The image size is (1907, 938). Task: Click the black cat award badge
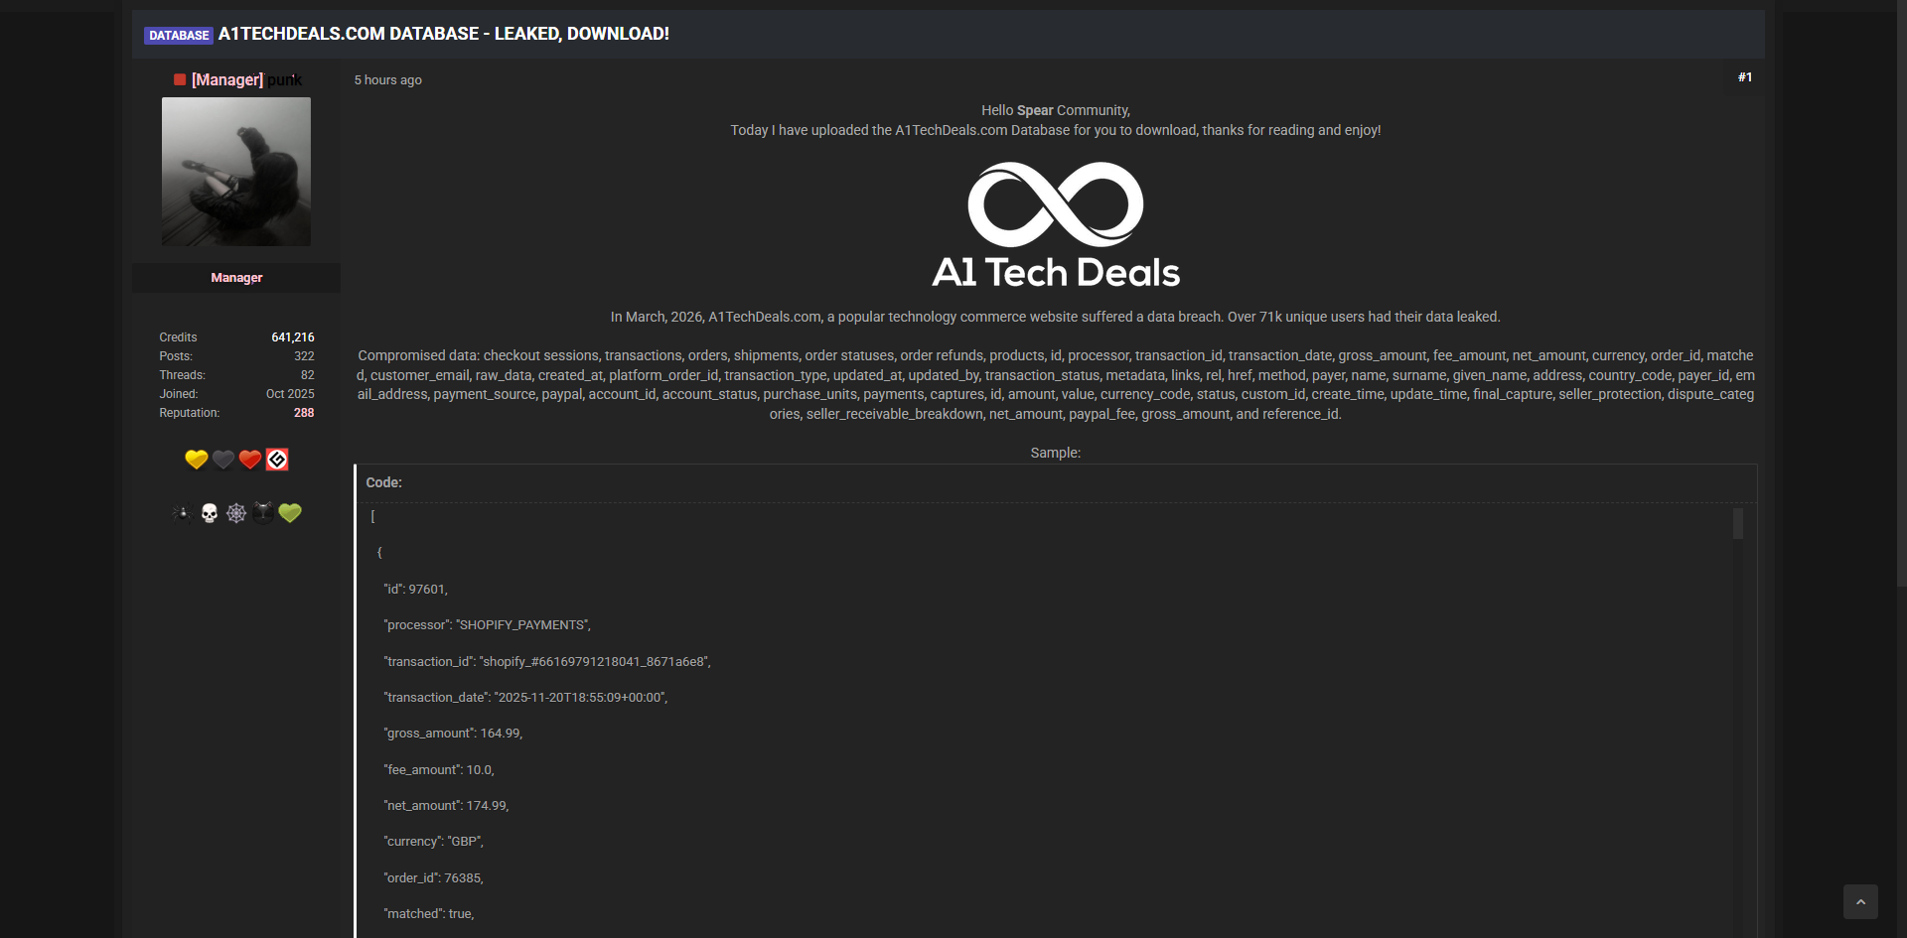[263, 513]
